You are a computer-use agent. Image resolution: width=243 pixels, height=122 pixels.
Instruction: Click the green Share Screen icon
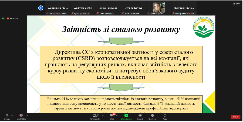click(126, 116)
